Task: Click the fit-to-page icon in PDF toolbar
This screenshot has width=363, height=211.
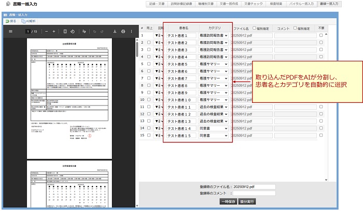Action: 65,31
